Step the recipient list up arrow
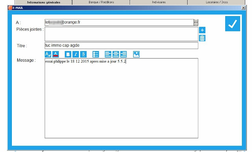This screenshot has width=252, height=152. (x=196, y=21)
